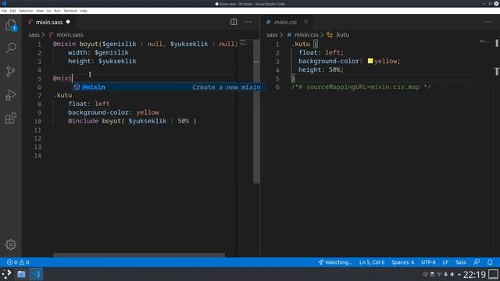Show errors and warnings in status bar
This screenshot has height=281, width=500.
18,262
